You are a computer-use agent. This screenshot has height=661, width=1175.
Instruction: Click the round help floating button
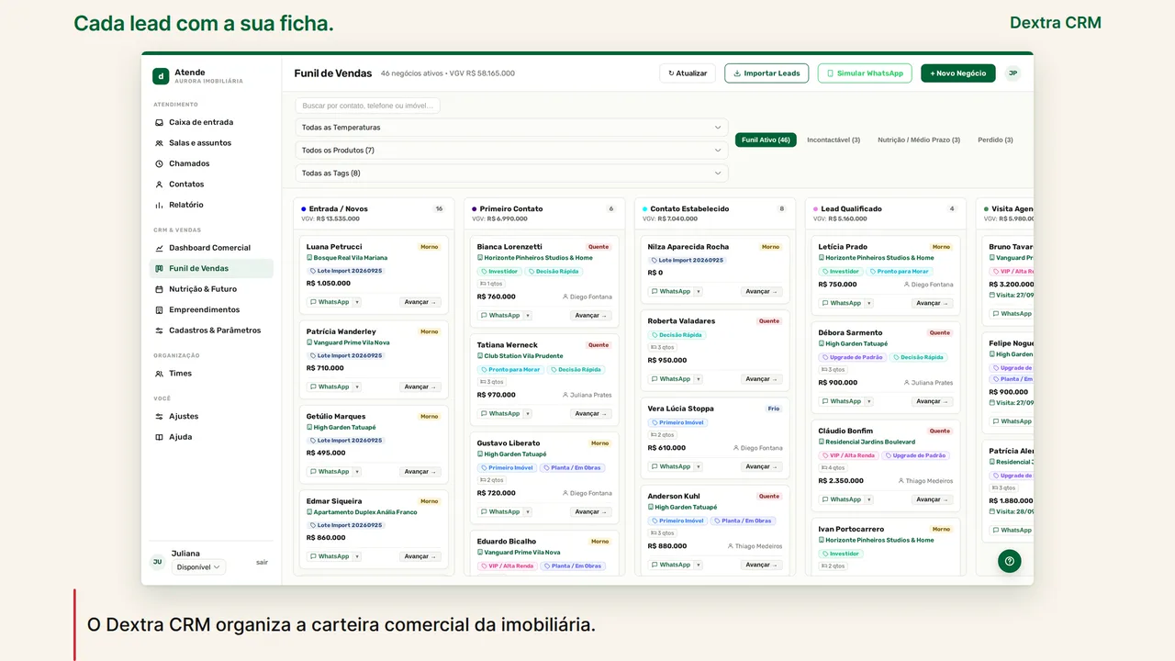(x=1010, y=562)
